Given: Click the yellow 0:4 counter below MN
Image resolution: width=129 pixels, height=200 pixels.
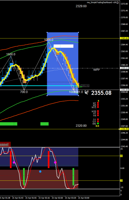Looking at the screenshot, I should point(97,126).
